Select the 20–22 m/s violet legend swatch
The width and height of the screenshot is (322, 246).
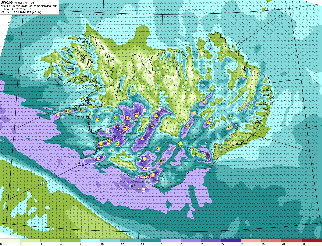pos(211,241)
